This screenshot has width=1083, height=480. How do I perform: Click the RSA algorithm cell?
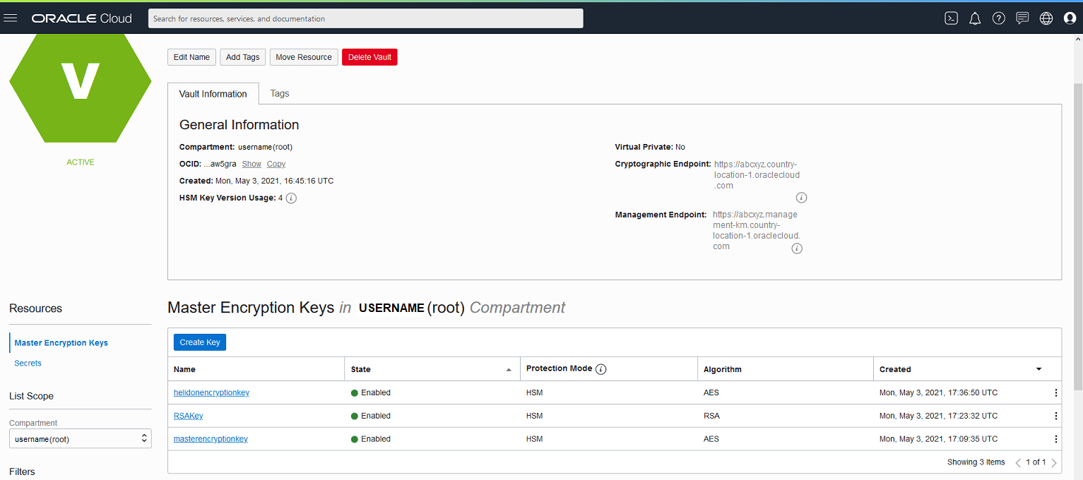(711, 416)
